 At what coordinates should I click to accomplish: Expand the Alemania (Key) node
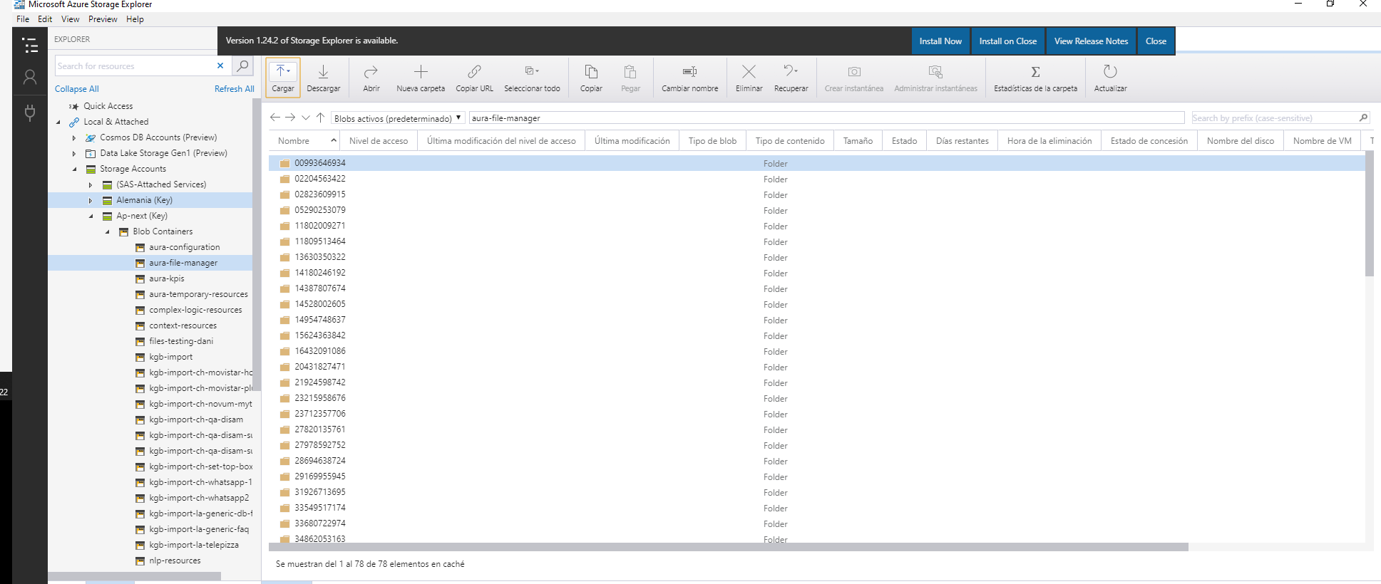point(91,200)
